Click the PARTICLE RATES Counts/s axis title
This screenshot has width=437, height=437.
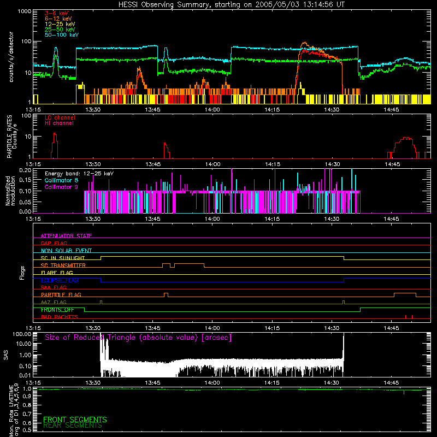11,137
